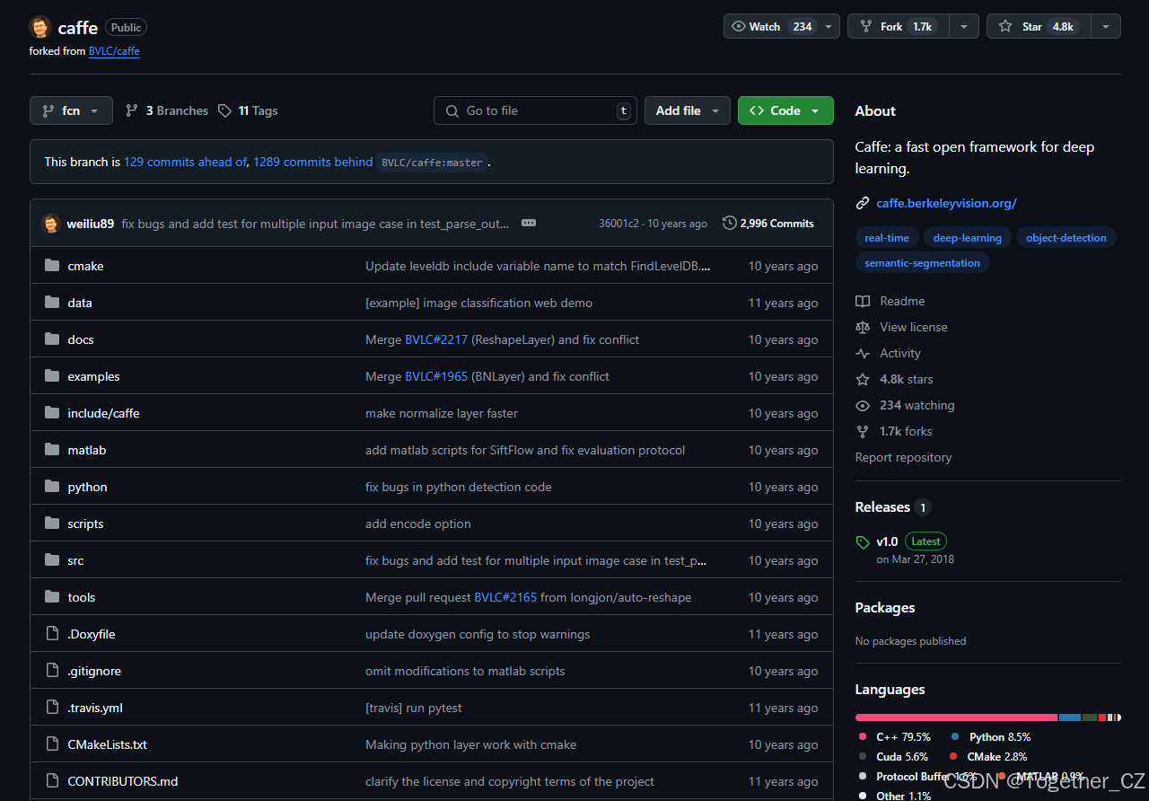Select the real-time topic tag
This screenshot has width=1149, height=801.
click(x=887, y=238)
